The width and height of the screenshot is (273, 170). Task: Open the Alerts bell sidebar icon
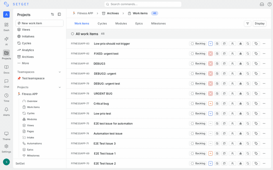click(6, 110)
